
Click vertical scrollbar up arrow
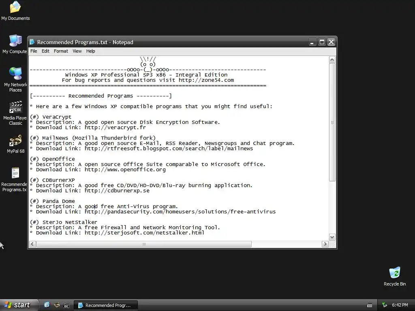tap(332, 60)
